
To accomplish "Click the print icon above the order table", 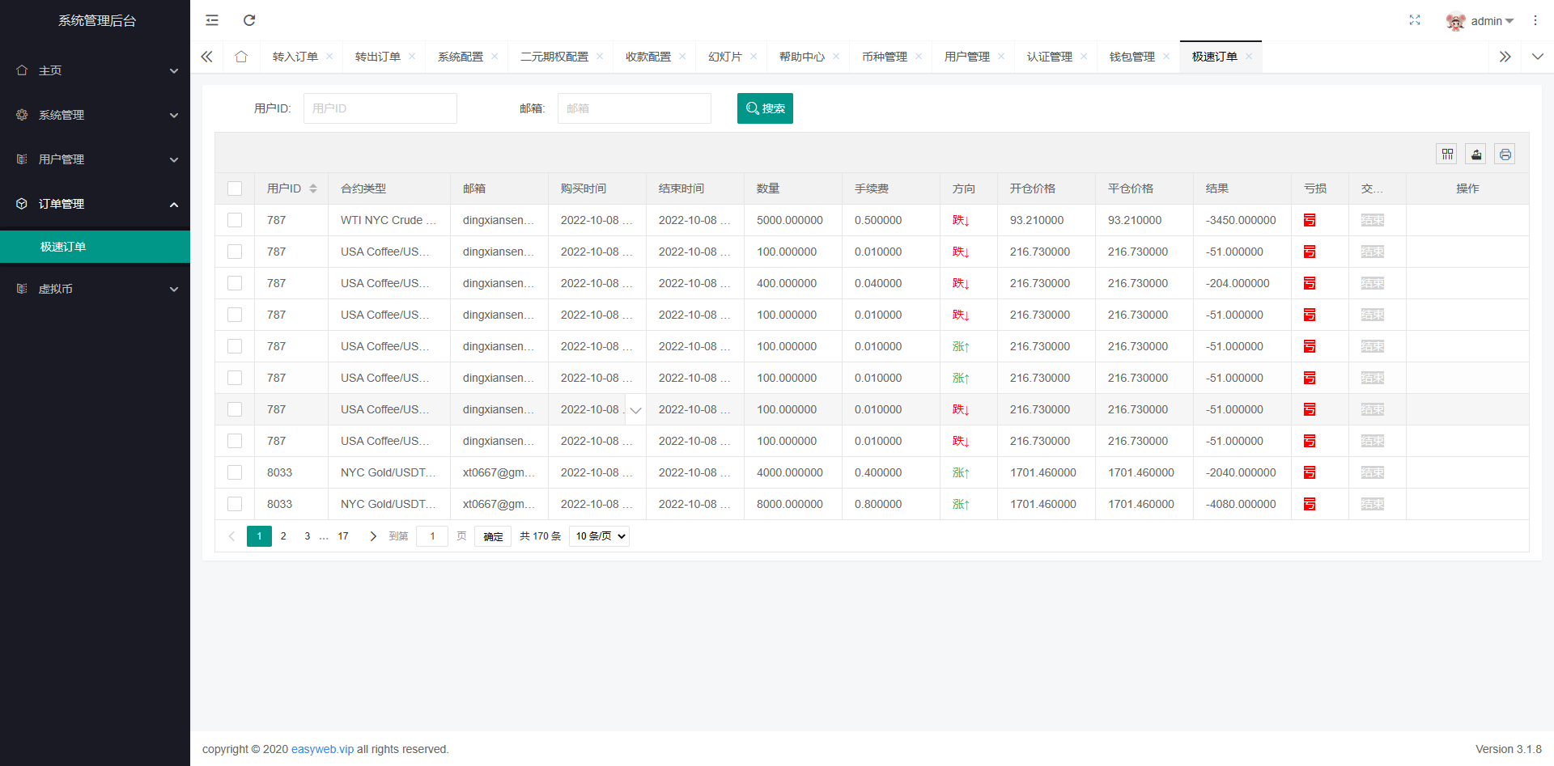I will click(x=1505, y=154).
